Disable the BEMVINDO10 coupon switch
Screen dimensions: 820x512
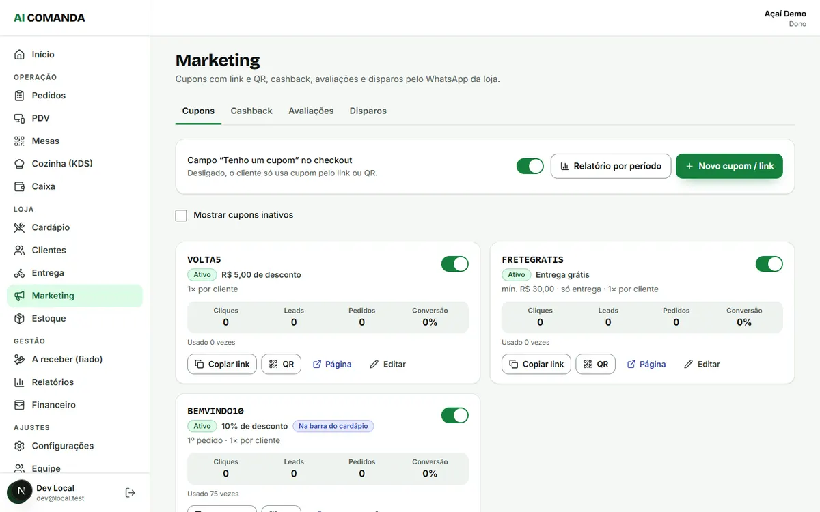455,415
